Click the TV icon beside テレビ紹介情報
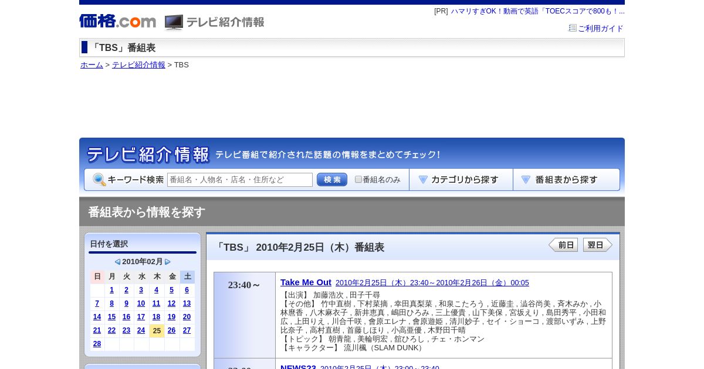Image resolution: width=704 pixels, height=369 pixels. [174, 22]
